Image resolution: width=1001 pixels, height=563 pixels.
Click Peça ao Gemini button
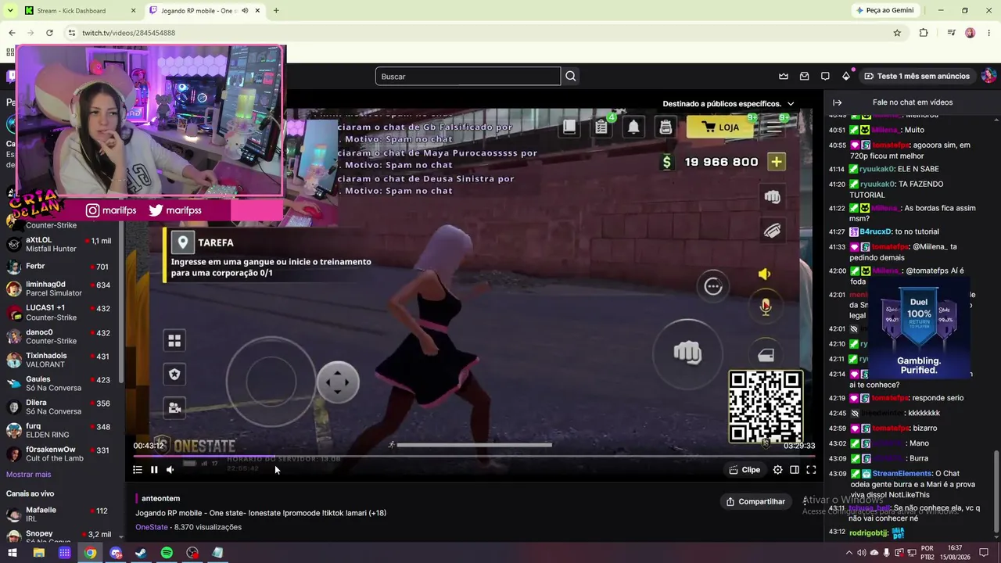click(885, 11)
